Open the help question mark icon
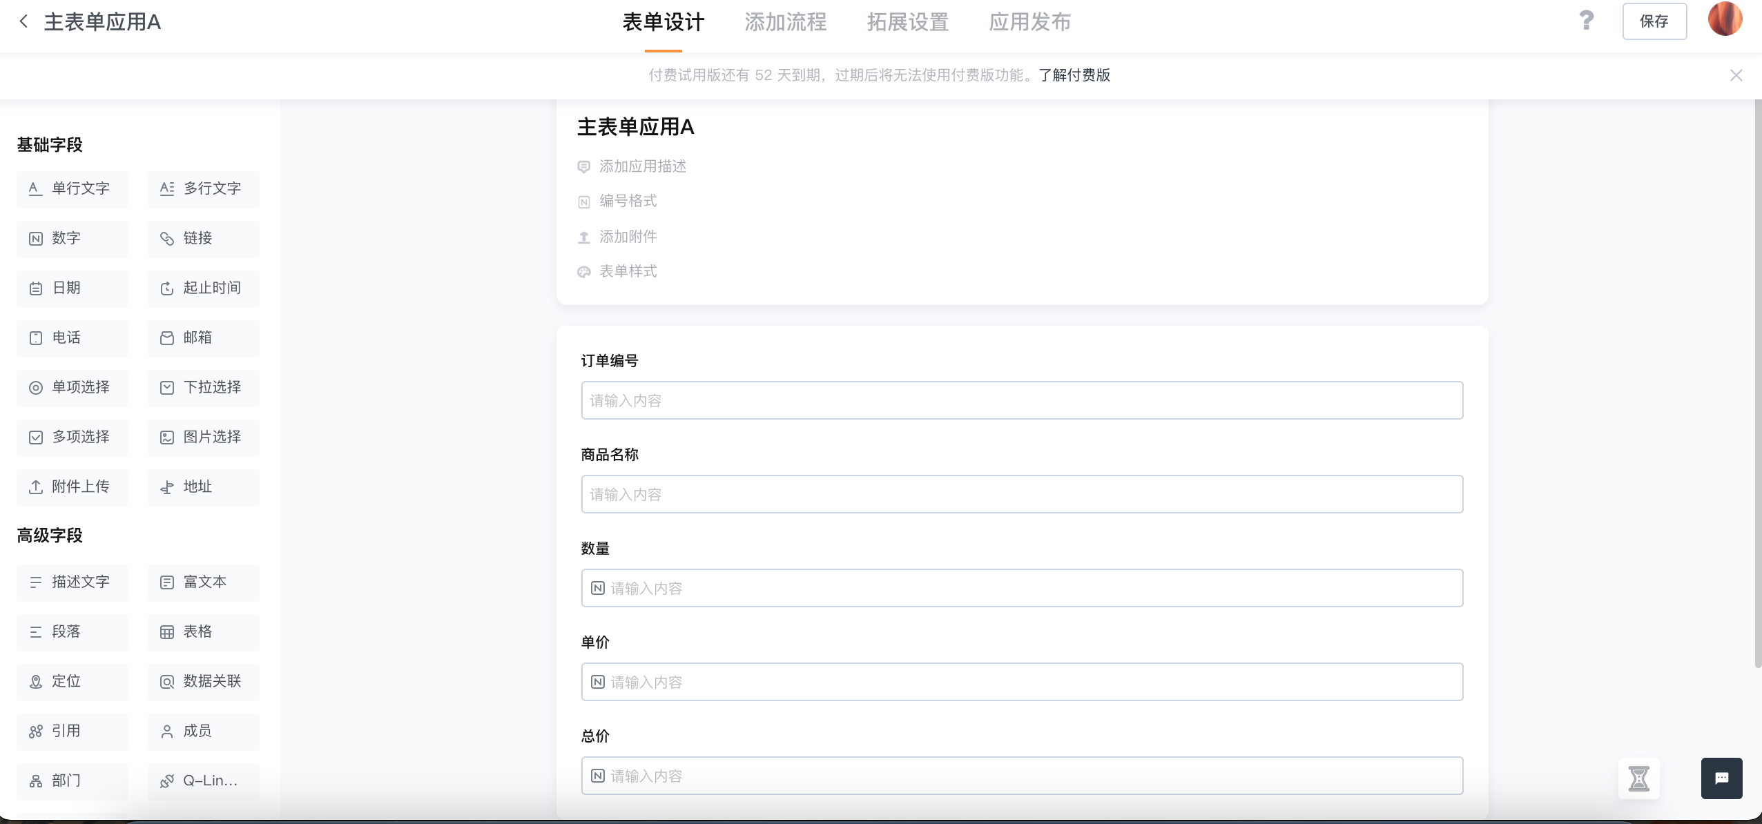The image size is (1762, 824). coord(1587,21)
